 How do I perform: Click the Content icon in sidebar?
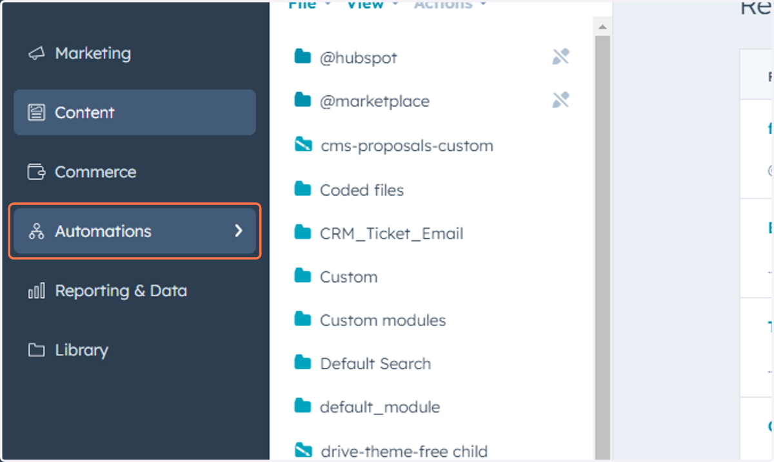tap(37, 113)
